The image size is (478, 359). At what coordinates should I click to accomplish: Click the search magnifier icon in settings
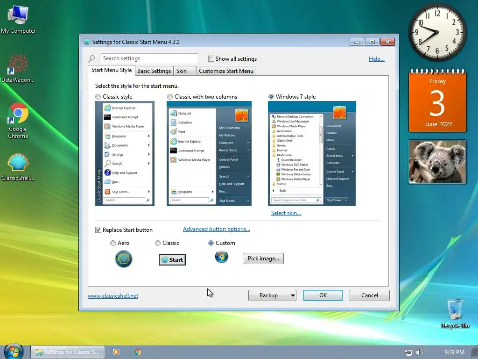coord(92,58)
